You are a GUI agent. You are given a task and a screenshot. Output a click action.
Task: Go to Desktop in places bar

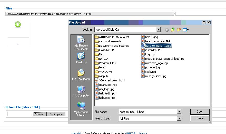coord(81,58)
